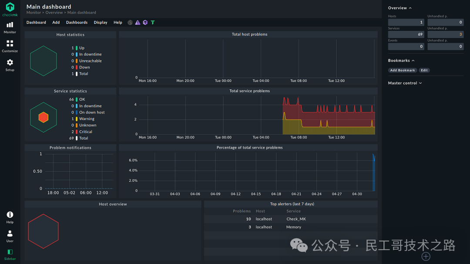Open the Add menu
Image resolution: width=470 pixels, height=264 pixels.
coord(56,23)
